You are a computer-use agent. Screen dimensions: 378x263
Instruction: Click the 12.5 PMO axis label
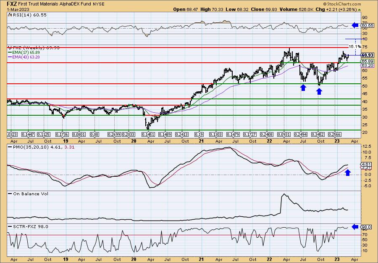[x=367, y=146]
